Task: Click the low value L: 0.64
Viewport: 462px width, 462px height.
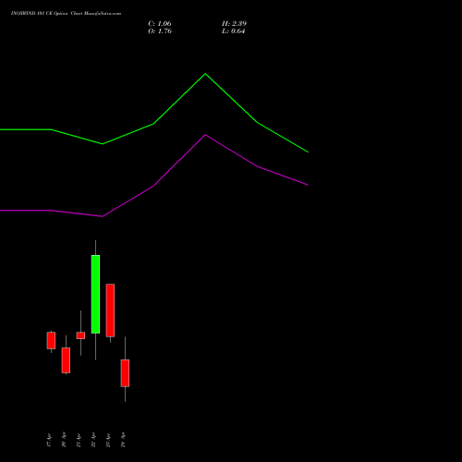Action: (x=234, y=31)
